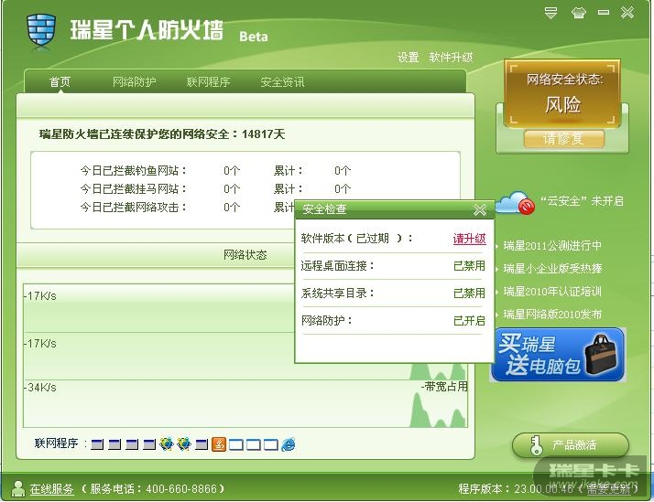
Task: Minimize the Rising firewall window
Action: point(603,13)
